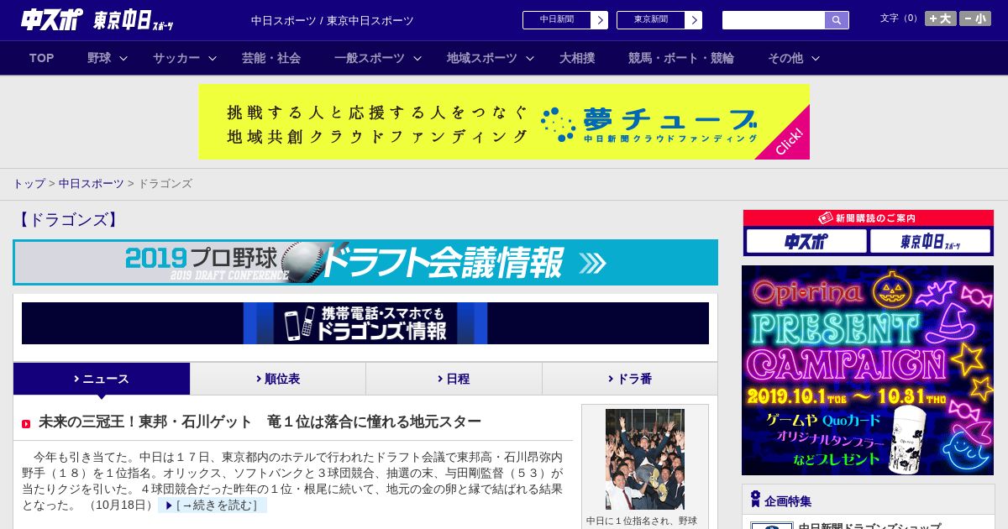Click arrow beside 中日新聞 button
This screenshot has height=529, width=1008.
click(x=600, y=20)
